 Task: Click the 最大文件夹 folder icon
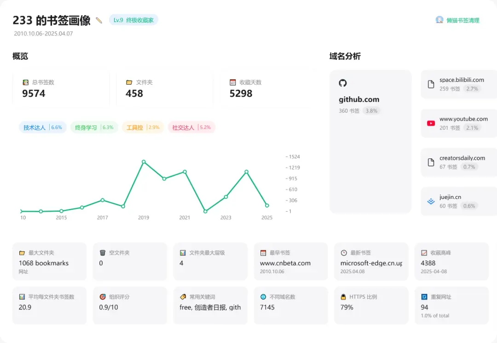click(x=22, y=253)
